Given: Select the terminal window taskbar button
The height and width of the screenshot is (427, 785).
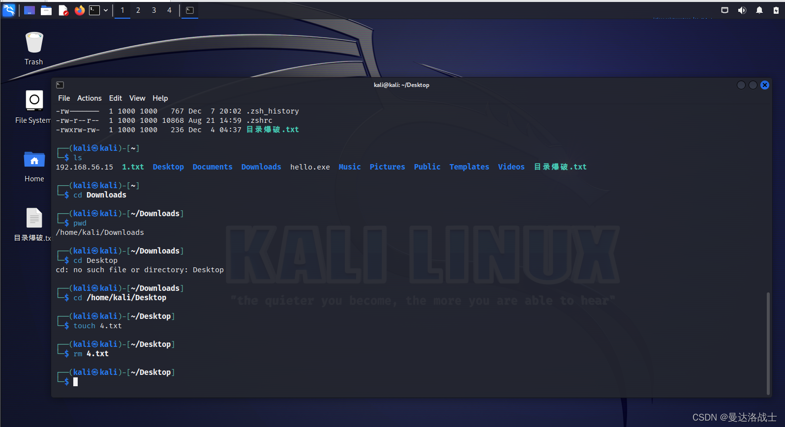Looking at the screenshot, I should pos(190,10).
